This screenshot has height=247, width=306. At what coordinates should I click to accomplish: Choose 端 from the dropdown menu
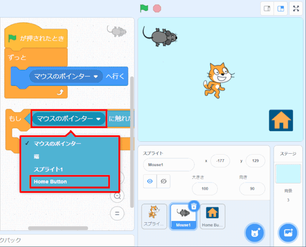36,156
